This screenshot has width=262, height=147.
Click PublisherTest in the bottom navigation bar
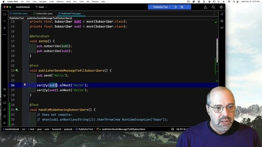pyautogui.click(x=86, y=129)
